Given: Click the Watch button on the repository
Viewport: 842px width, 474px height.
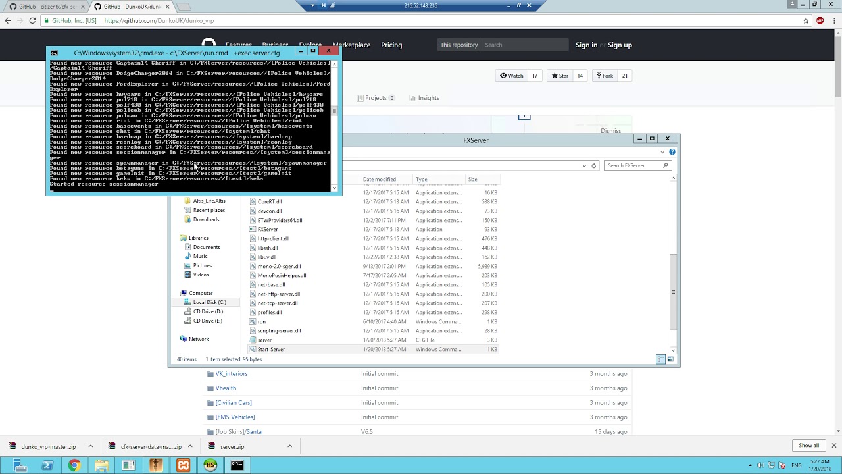Looking at the screenshot, I should [512, 76].
